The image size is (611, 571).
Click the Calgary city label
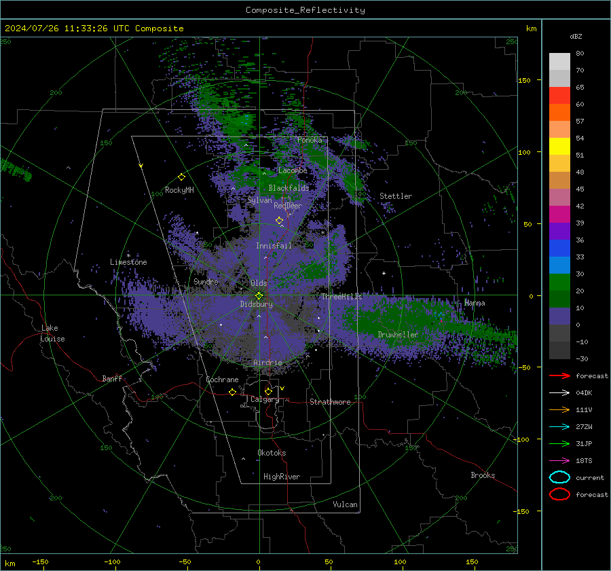tap(265, 399)
